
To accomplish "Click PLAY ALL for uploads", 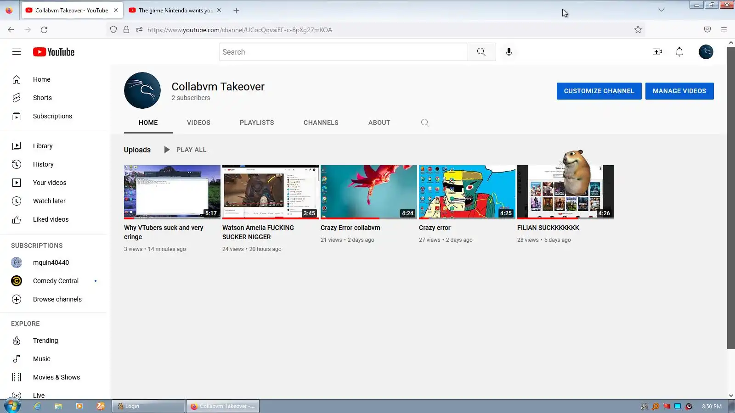I will [185, 150].
